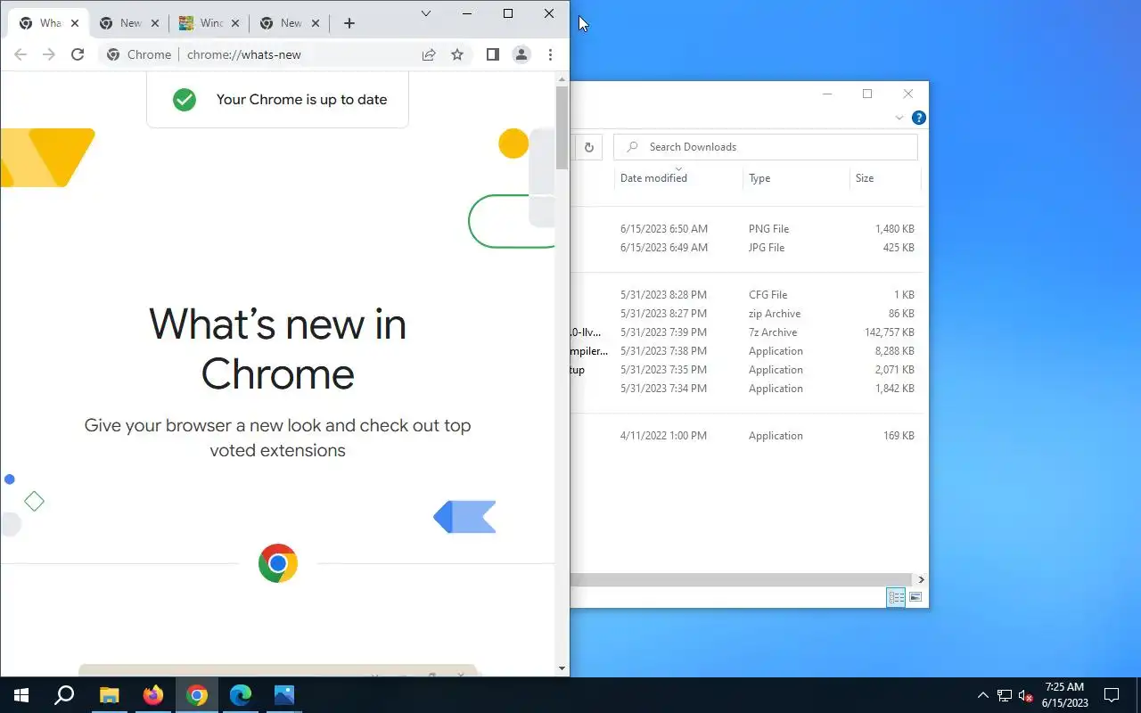Go back in Chrome history
The image size is (1141, 713).
pos(21,54)
